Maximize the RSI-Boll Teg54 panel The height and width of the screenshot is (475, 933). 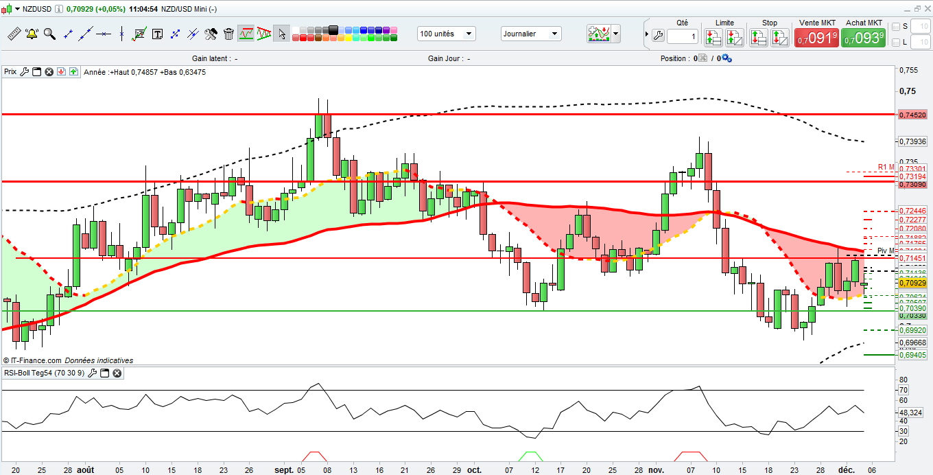[105, 373]
